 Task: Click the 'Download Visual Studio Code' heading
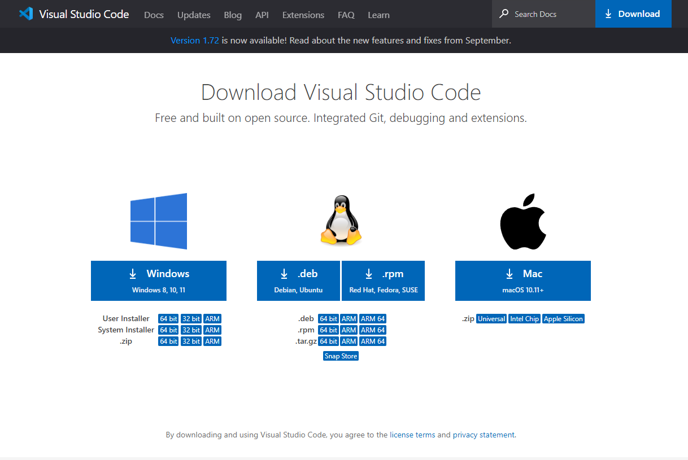tap(341, 92)
